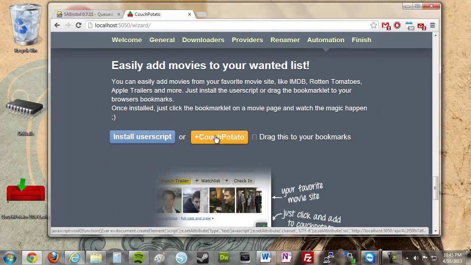Select the CouchPotato installer desktop icon

coord(25,199)
